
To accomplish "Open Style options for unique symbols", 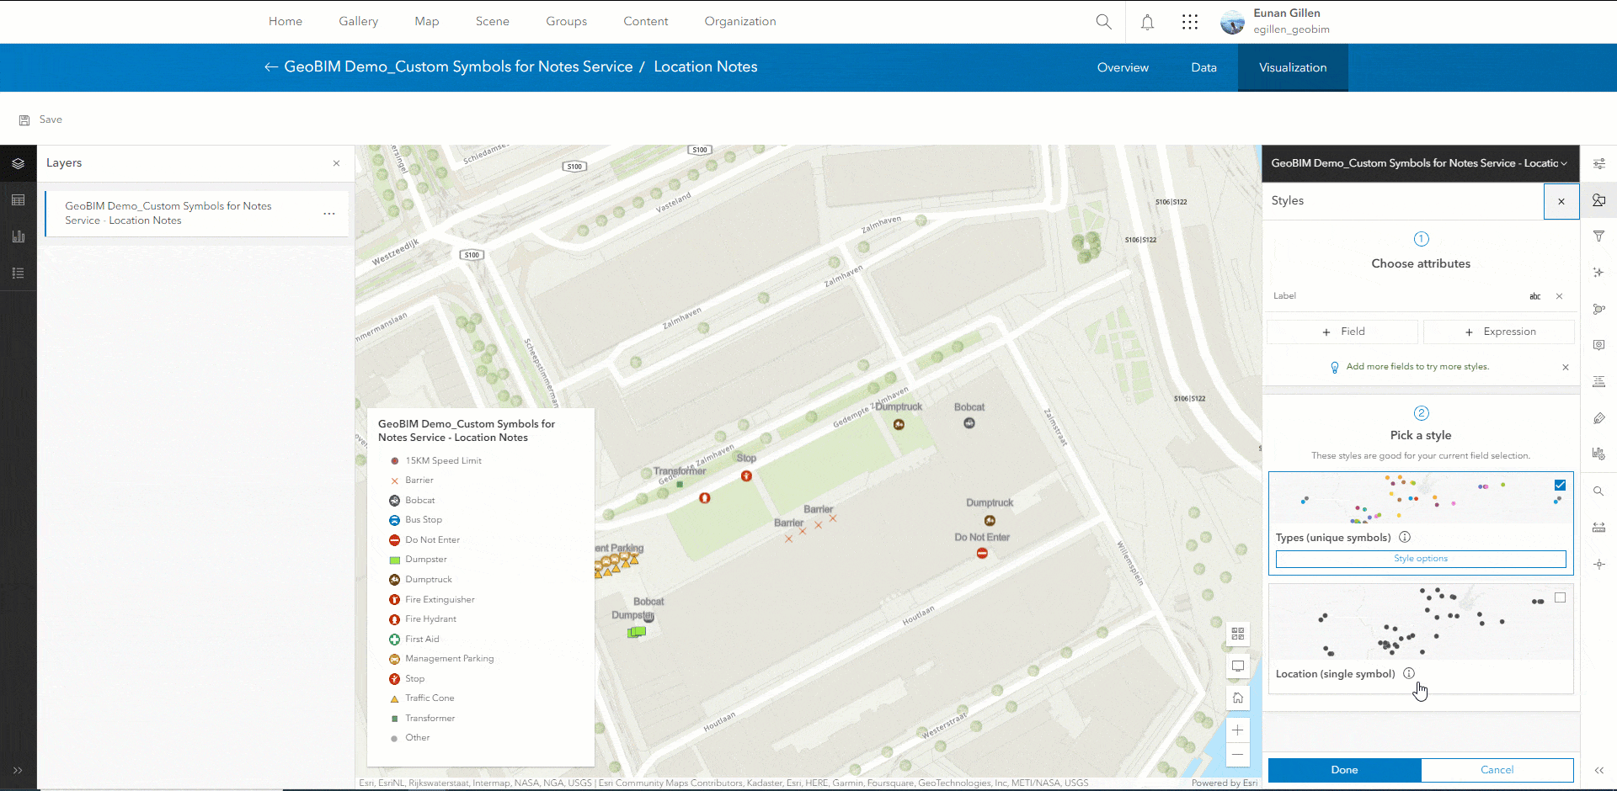I will [1420, 558].
